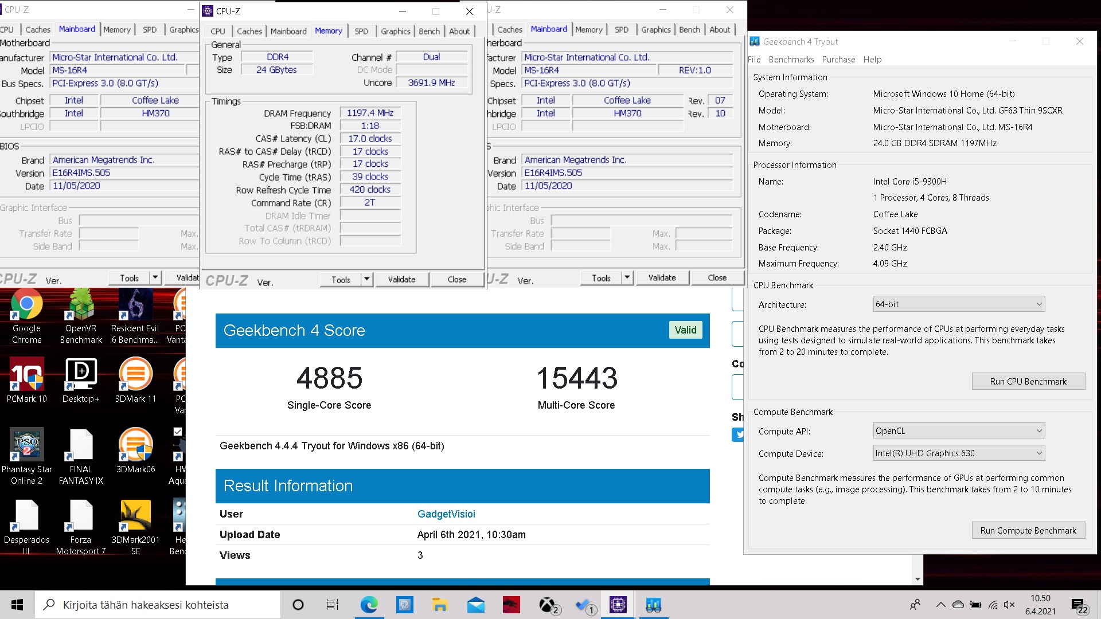Select the CPU tab in the front CPU-Z window

pyautogui.click(x=217, y=32)
